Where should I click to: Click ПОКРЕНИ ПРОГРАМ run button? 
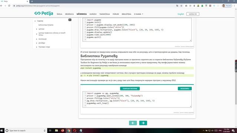pos(130,89)
